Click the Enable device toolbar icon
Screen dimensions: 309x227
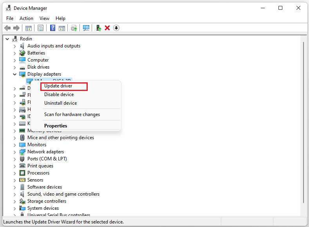tap(99, 28)
